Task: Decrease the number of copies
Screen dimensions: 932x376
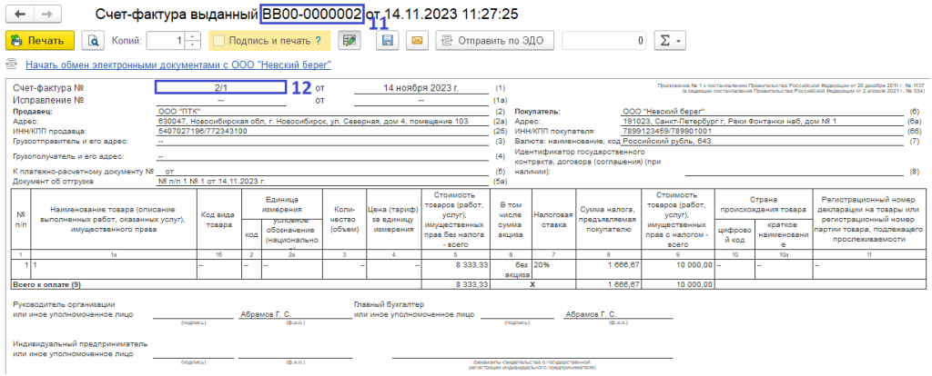Action: pos(193,45)
